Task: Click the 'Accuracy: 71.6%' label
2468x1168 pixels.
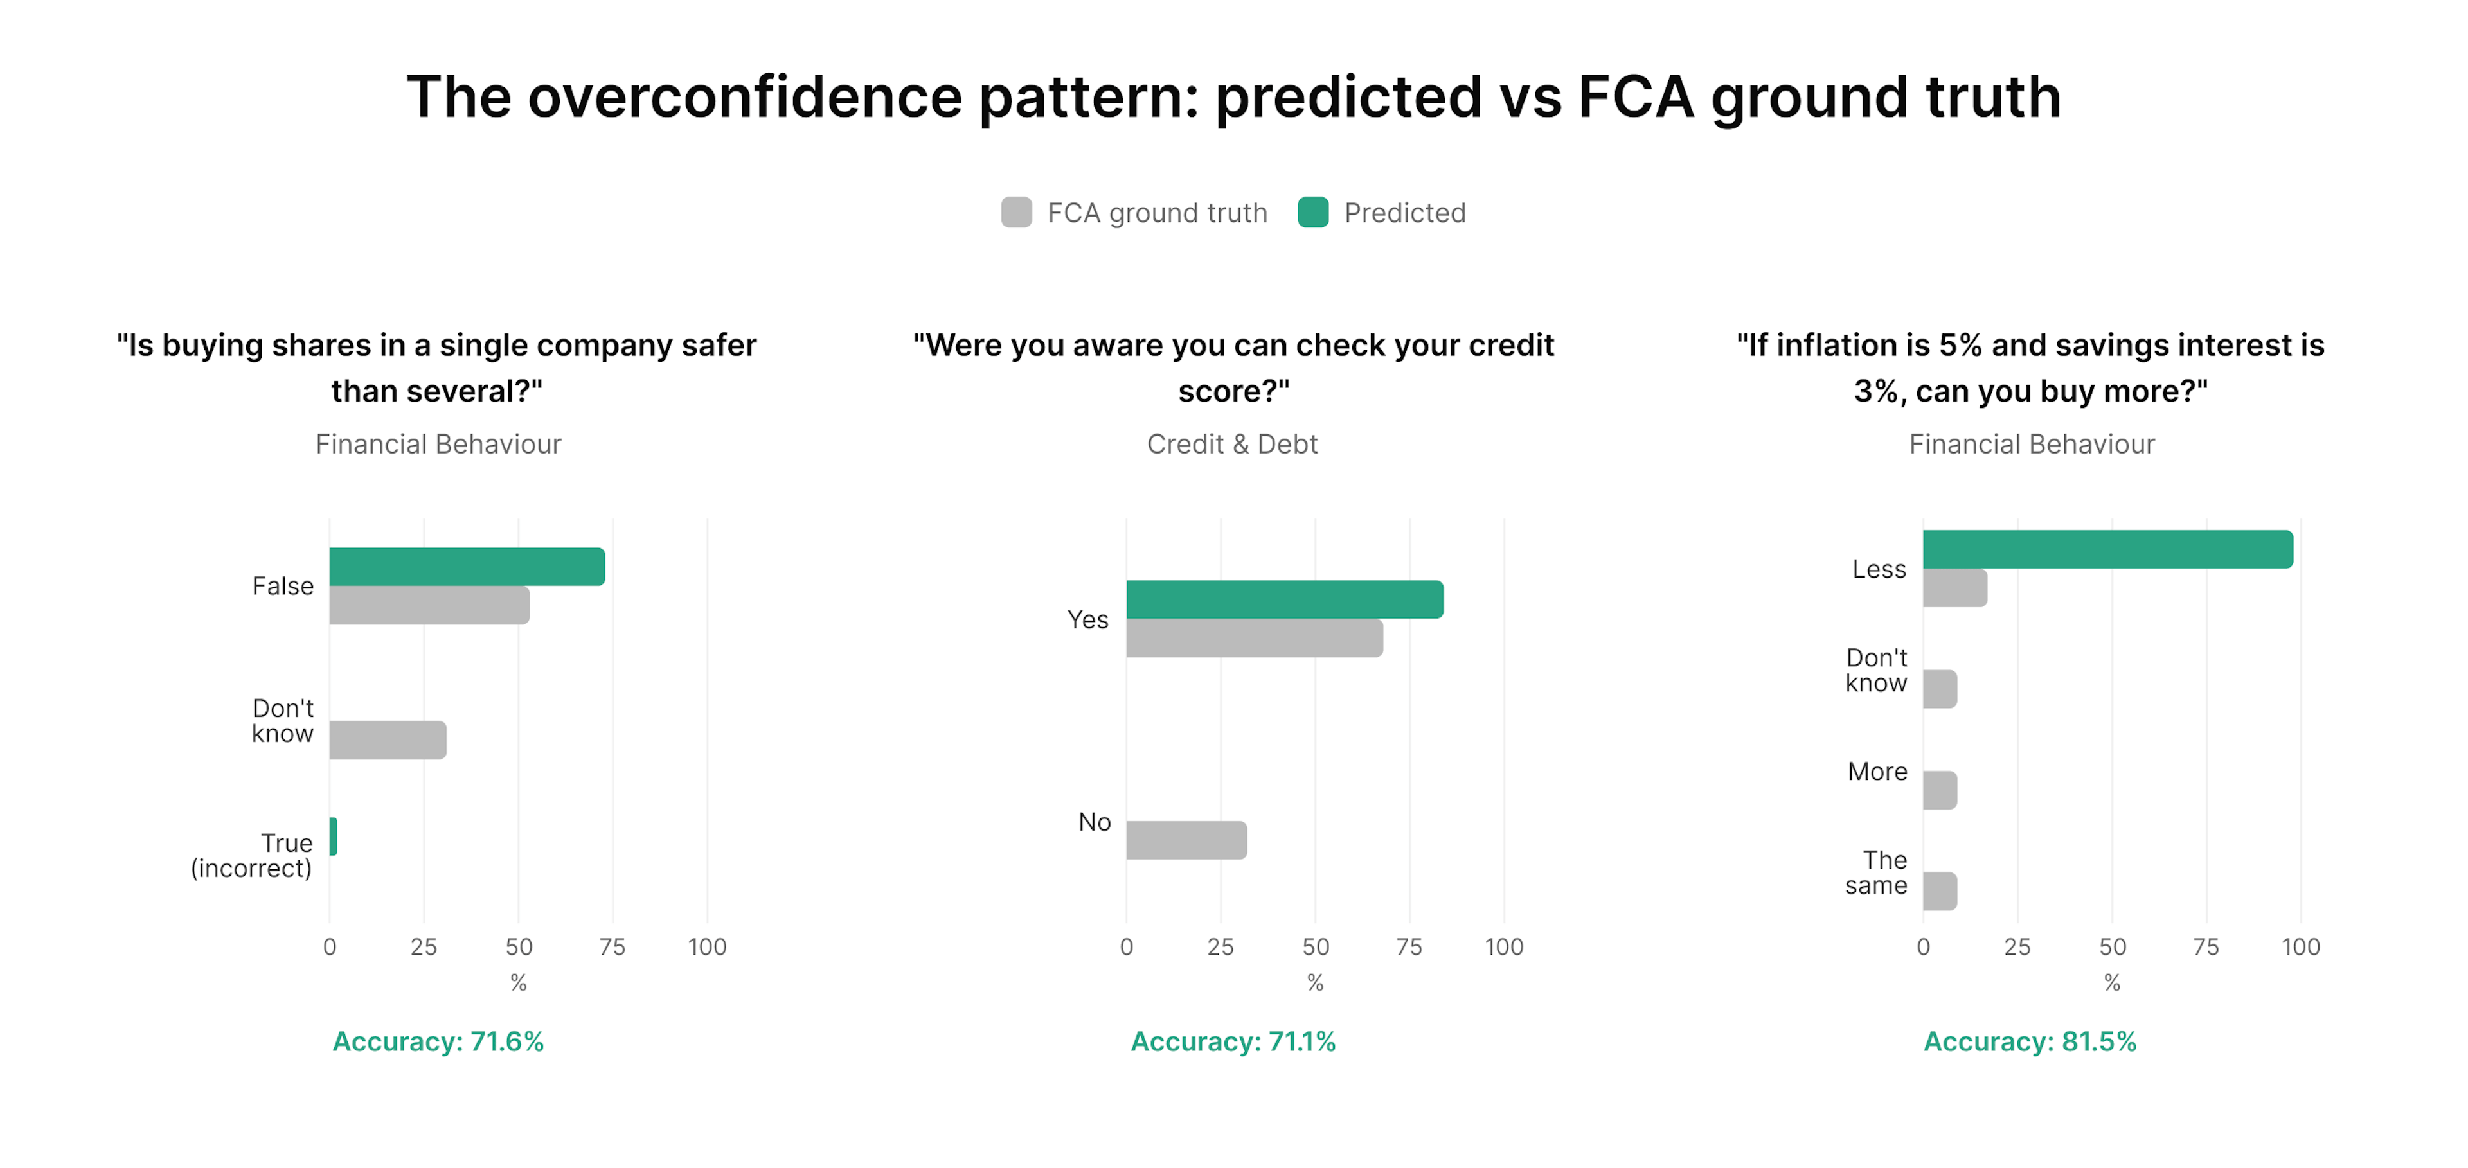Action: (x=438, y=1041)
